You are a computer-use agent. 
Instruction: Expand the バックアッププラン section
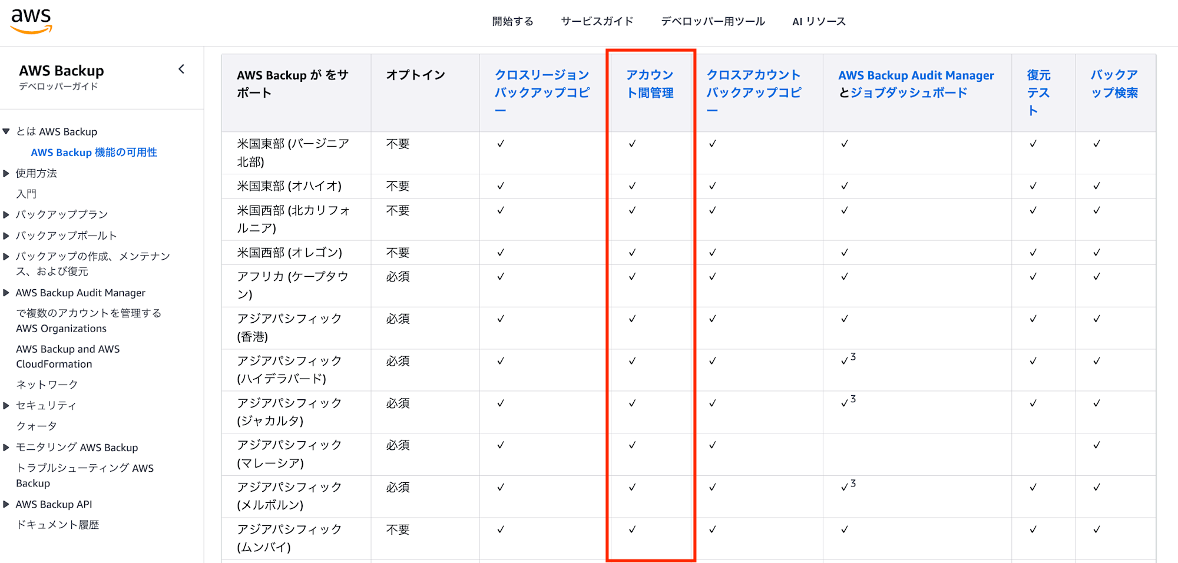pyautogui.click(x=6, y=214)
